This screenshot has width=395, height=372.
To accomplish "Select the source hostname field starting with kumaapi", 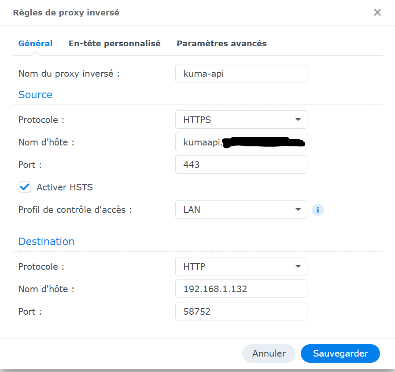I will (x=241, y=142).
